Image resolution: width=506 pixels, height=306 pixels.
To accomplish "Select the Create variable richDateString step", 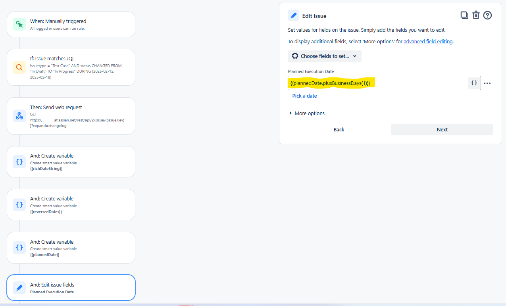I will 71,162.
